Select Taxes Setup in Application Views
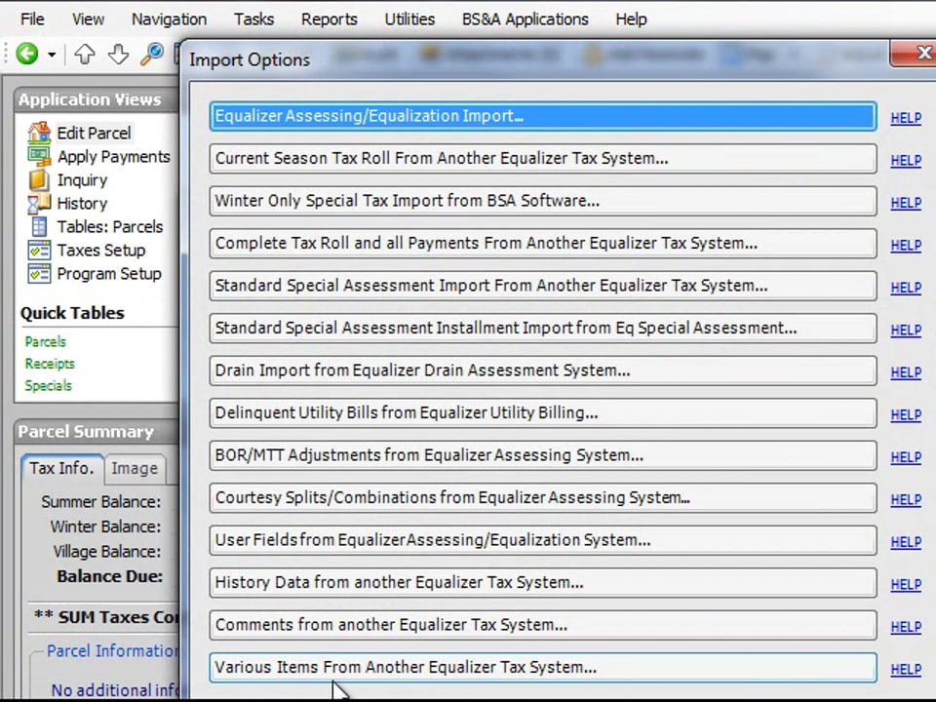The width and height of the screenshot is (936, 702). pyautogui.click(x=100, y=251)
